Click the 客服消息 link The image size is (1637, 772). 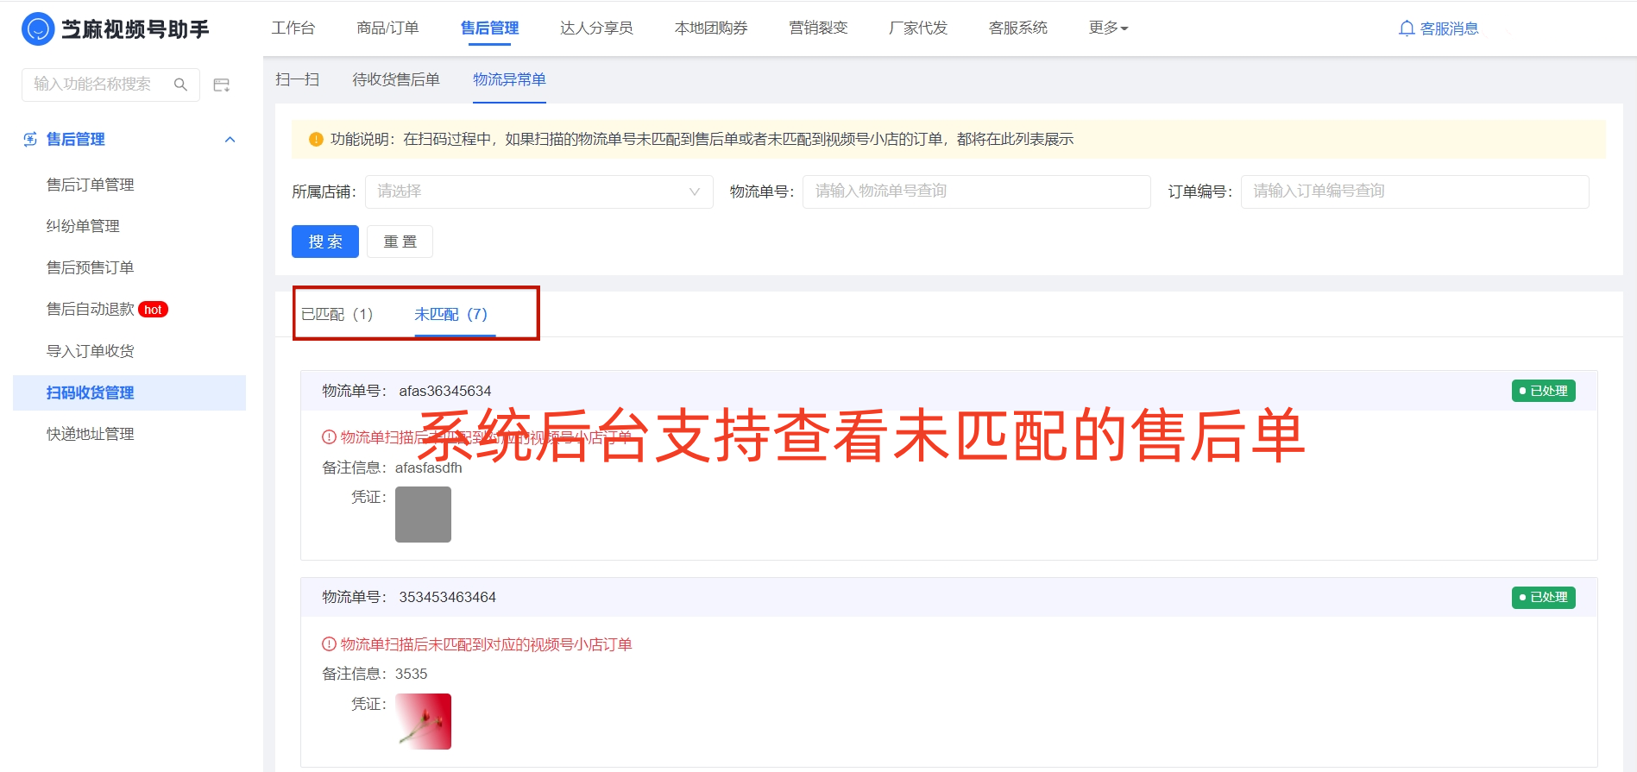1449,28
